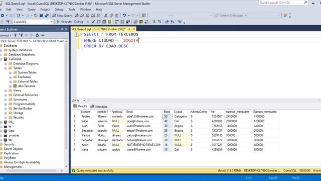Click the Find icon next to Quick Launch

click(305, 3)
